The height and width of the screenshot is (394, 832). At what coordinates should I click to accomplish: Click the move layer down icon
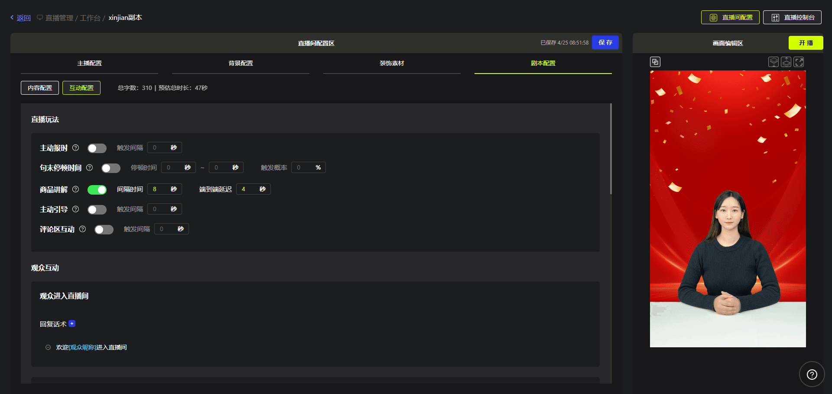pos(773,62)
